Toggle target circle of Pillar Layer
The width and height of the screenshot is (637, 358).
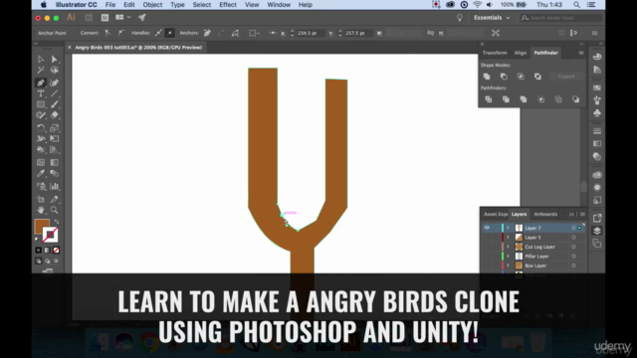pyautogui.click(x=573, y=257)
